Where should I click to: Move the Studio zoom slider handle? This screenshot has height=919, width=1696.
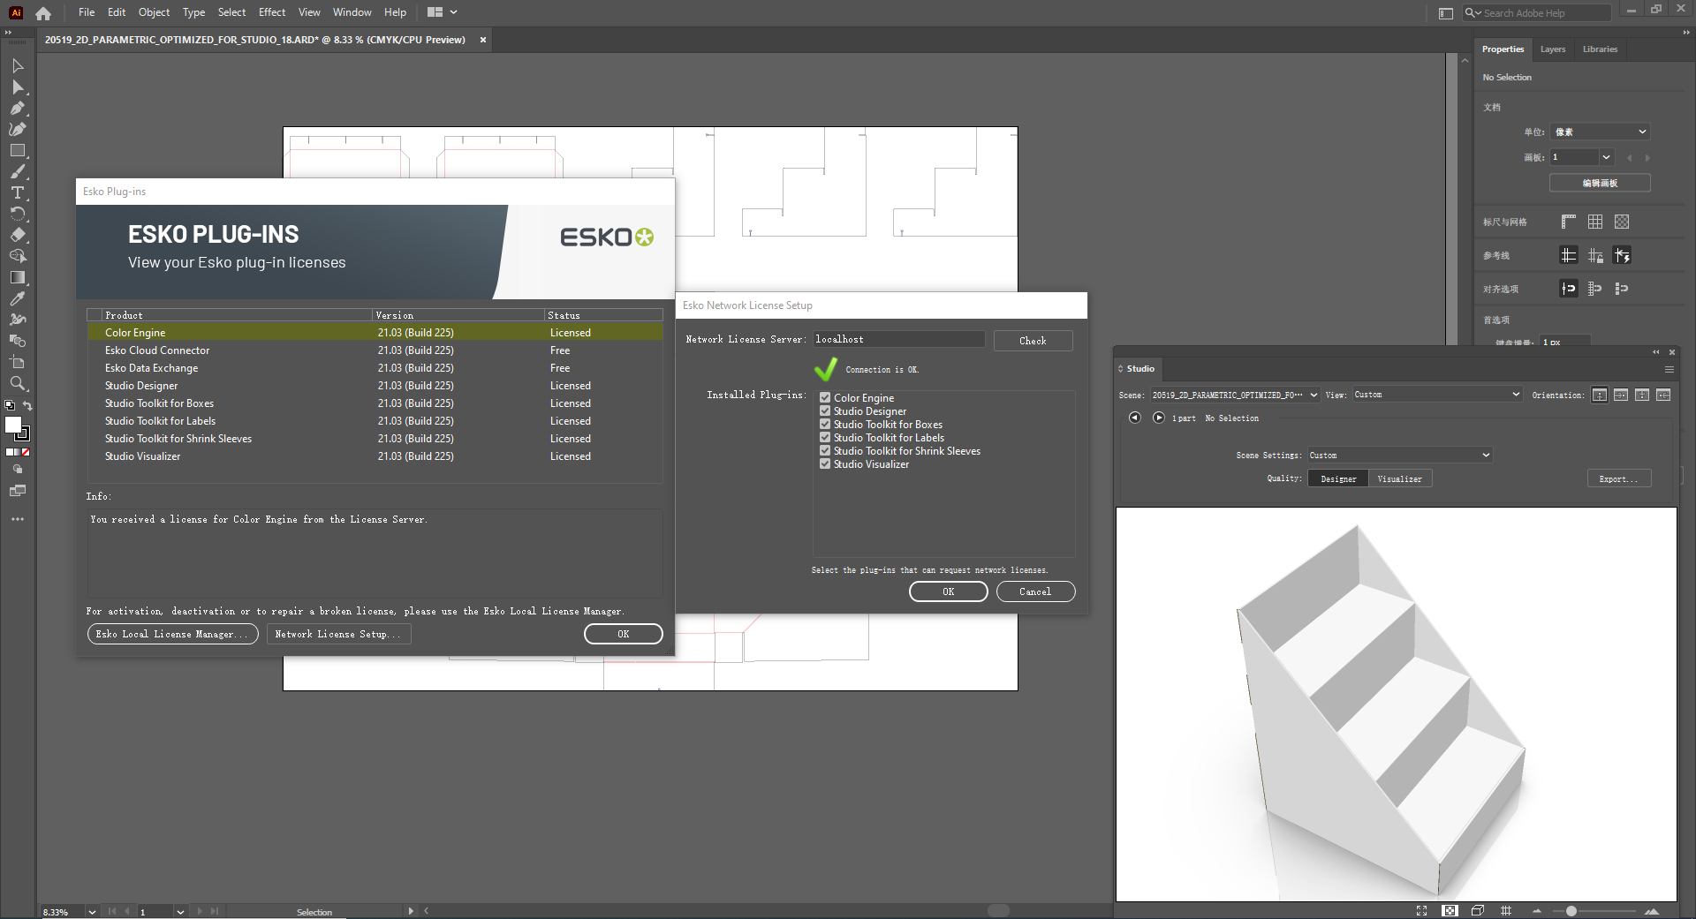pyautogui.click(x=1571, y=910)
